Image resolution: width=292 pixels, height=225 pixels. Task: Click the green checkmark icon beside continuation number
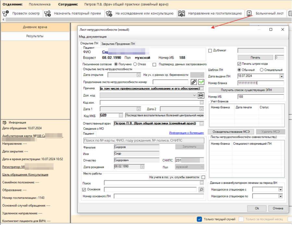pos(201,82)
